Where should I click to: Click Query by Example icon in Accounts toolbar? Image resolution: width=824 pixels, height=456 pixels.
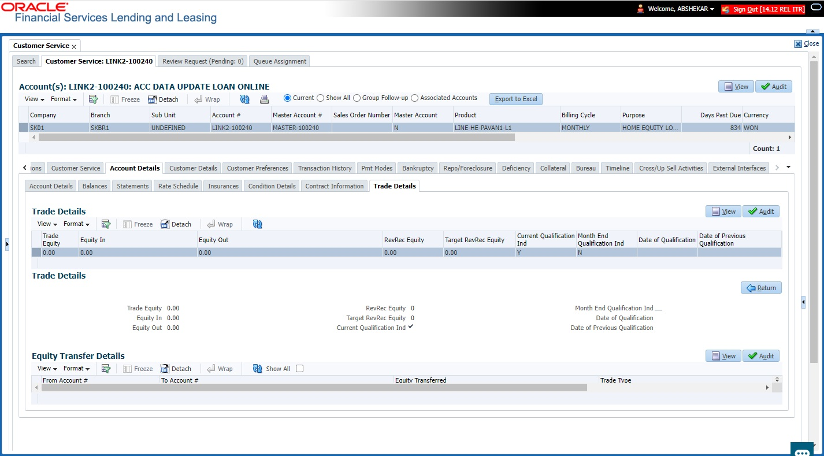[93, 99]
